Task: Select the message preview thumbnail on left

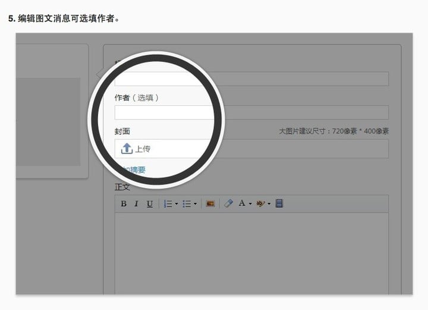Action: 48,121
